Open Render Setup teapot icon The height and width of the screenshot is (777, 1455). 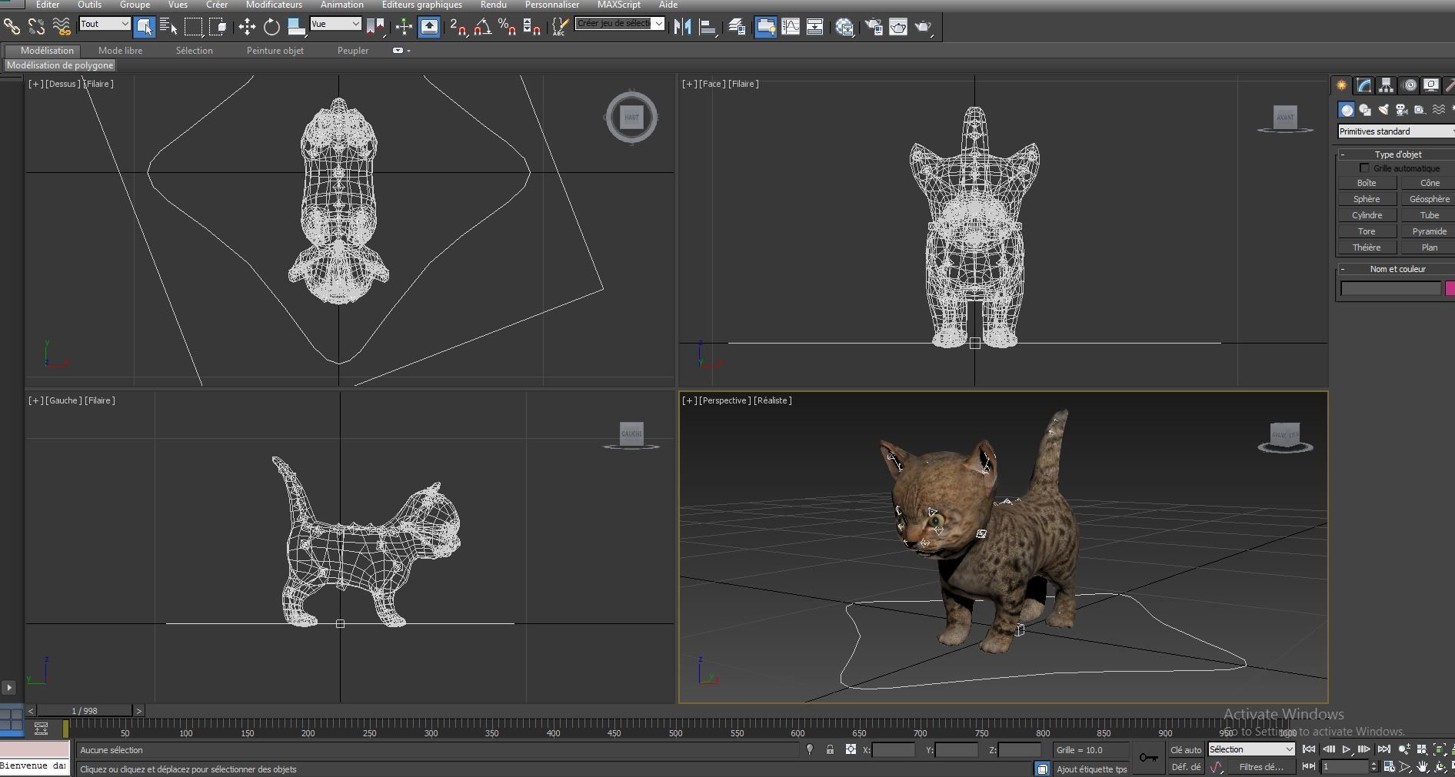coord(874,27)
